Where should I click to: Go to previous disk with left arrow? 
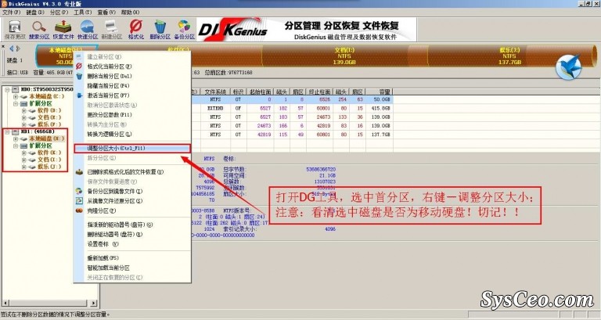[11, 49]
